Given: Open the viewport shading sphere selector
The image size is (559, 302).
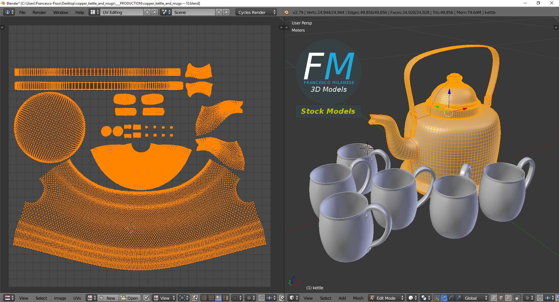Looking at the screenshot, I should click(x=412, y=298).
